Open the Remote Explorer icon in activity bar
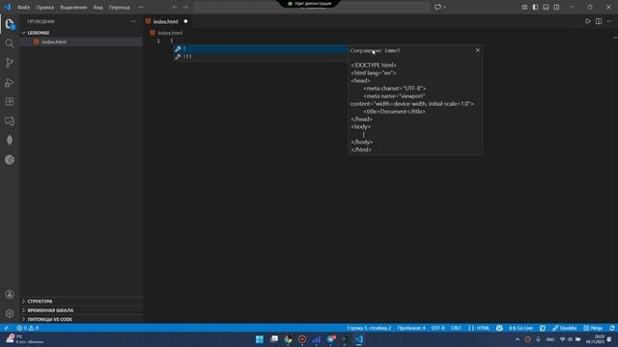Screen dimensions: 618x347 click(10, 120)
